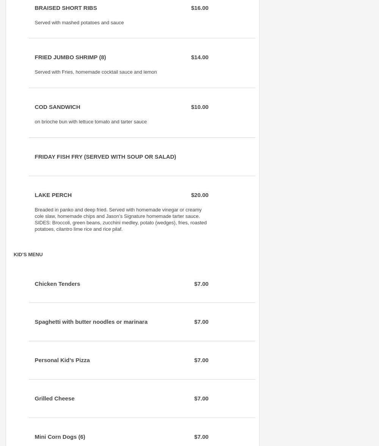The width and height of the screenshot is (379, 446).
Task: Click the Mini Corn Dogs (6) item
Action: 60,437
